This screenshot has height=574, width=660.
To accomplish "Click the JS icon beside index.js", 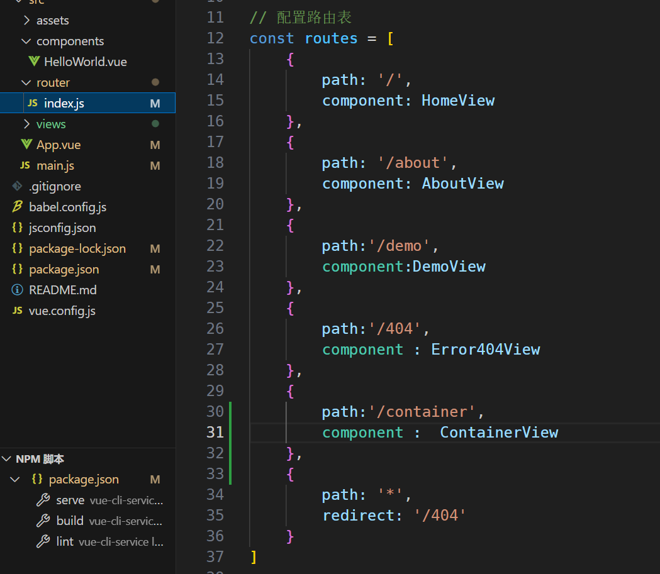I will point(33,103).
